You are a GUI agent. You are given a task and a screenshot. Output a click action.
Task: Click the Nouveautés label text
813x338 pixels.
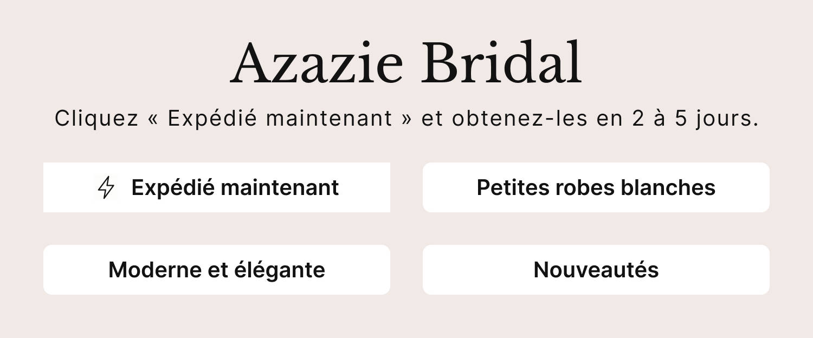click(596, 270)
